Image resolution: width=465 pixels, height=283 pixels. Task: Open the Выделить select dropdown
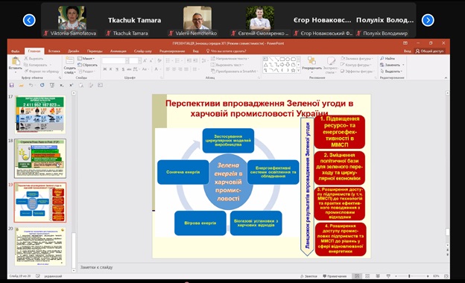click(391, 71)
